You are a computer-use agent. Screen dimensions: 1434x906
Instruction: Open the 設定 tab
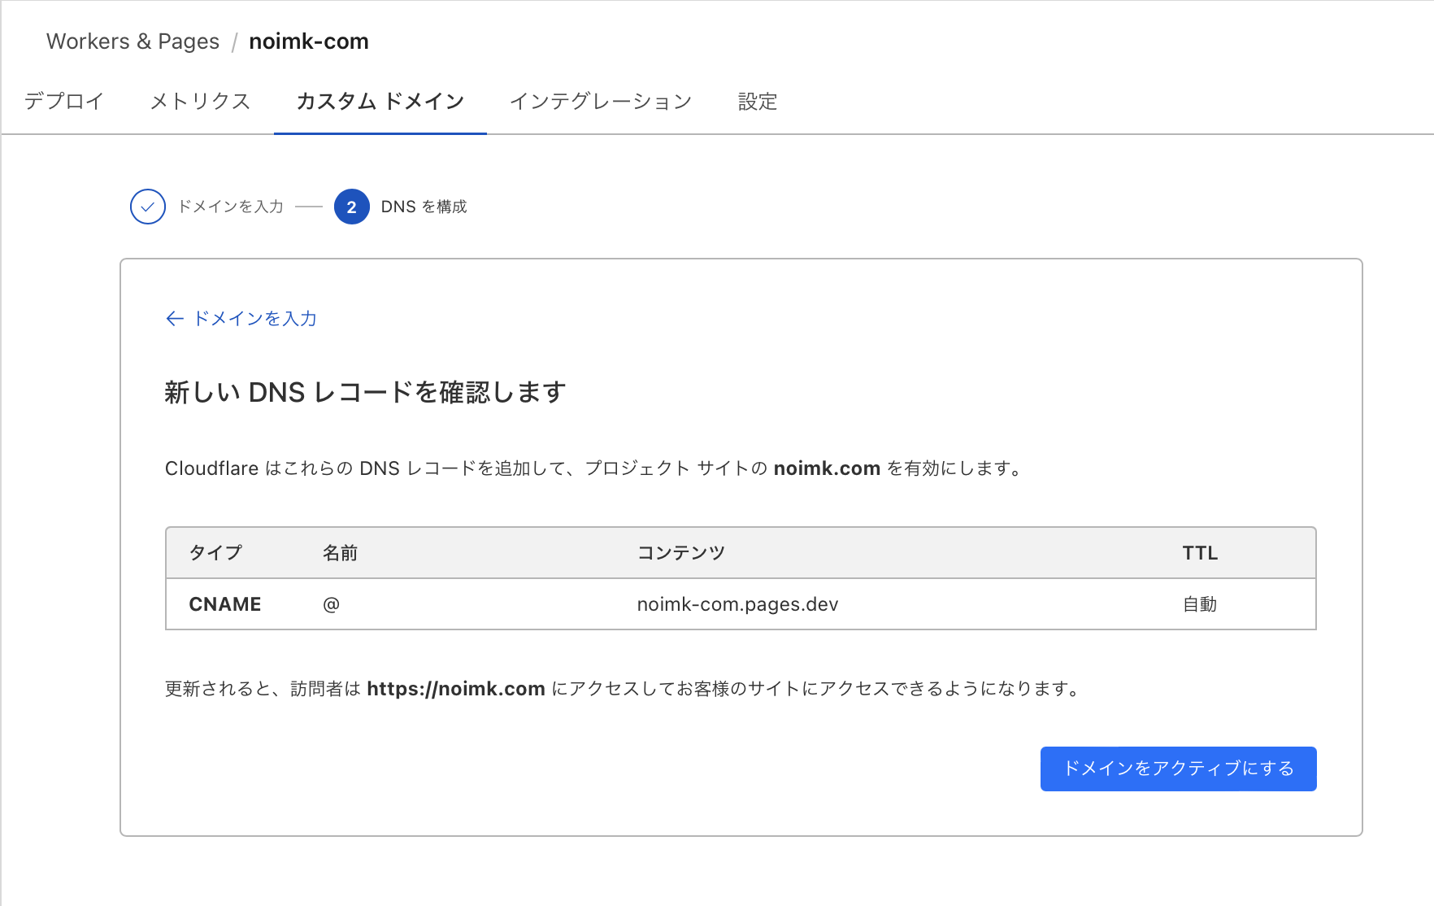click(758, 101)
